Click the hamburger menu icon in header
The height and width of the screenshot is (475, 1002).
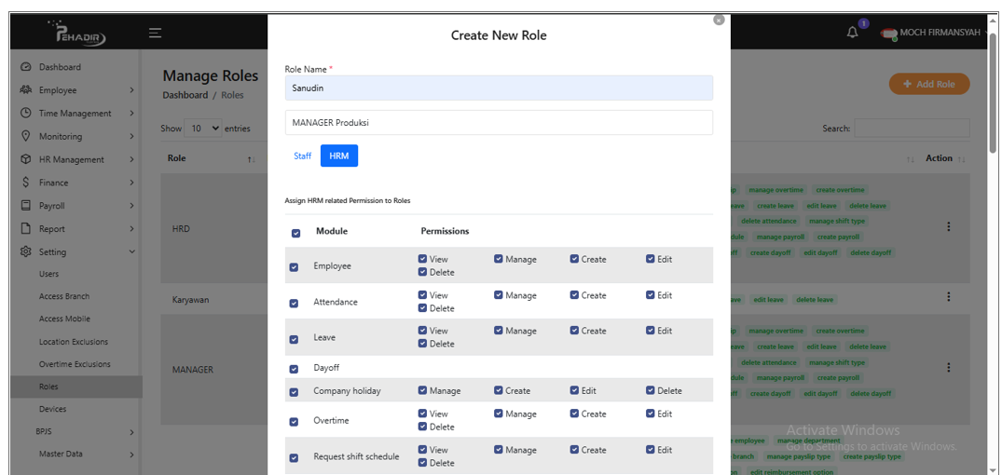tap(156, 34)
